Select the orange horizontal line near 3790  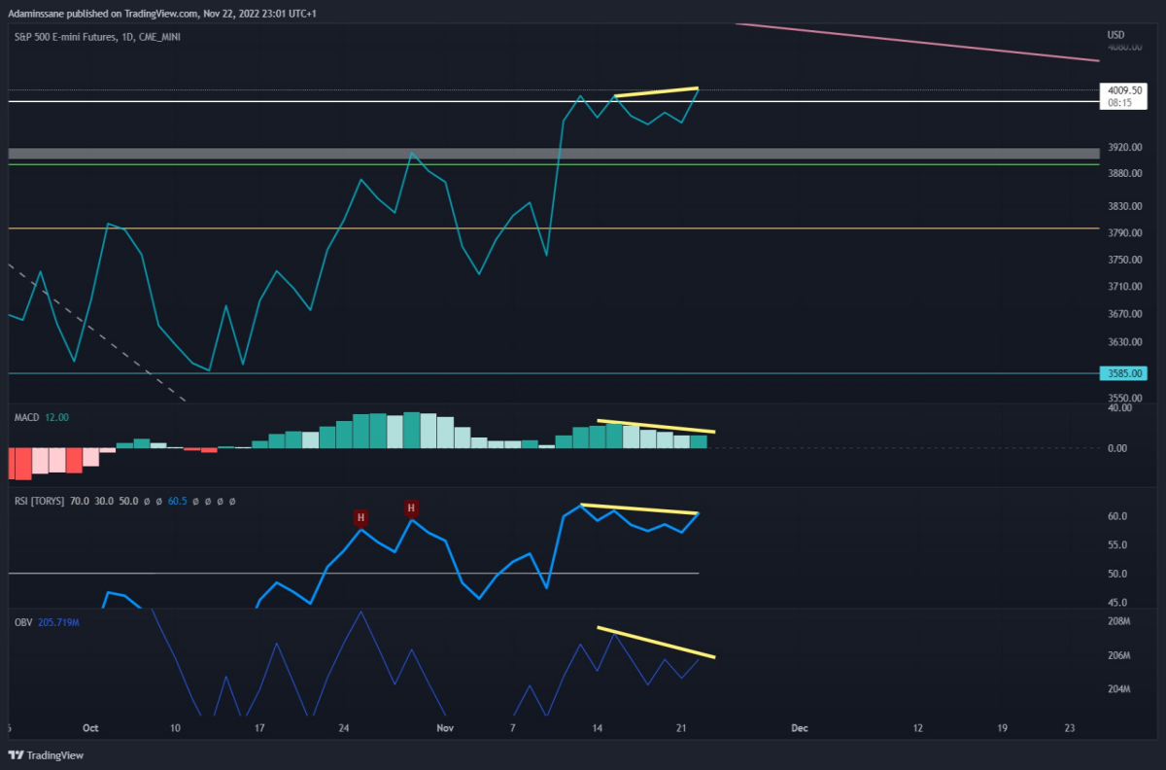(x=553, y=228)
